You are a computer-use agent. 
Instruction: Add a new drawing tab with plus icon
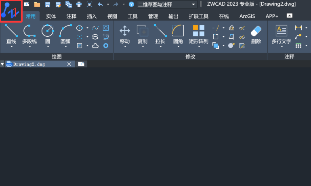pos(81,64)
